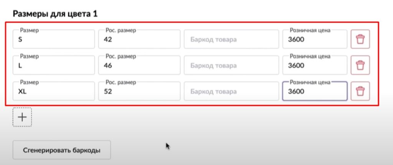This screenshot has height=165, width=393.
Task: Click Баркод товара field in the XL row
Action: (231, 91)
